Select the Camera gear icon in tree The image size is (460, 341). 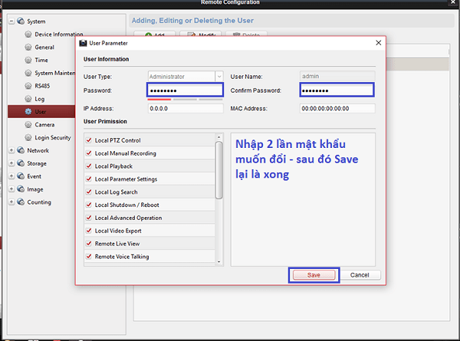[28, 125]
